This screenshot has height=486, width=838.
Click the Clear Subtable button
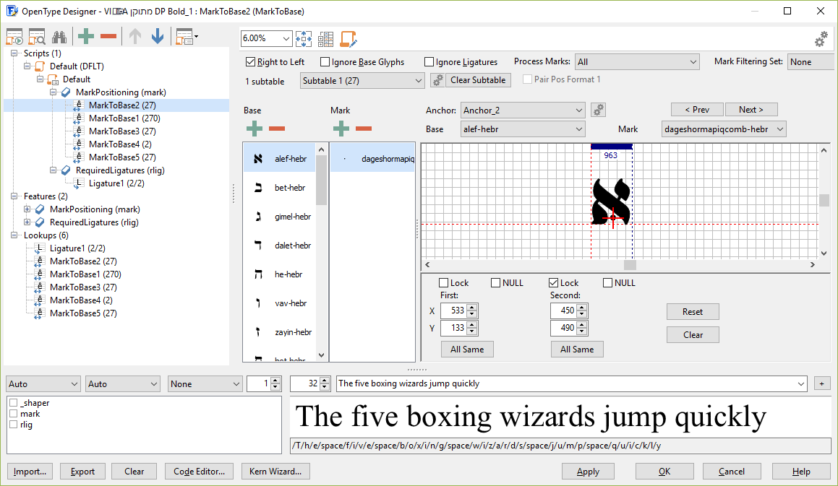click(478, 80)
